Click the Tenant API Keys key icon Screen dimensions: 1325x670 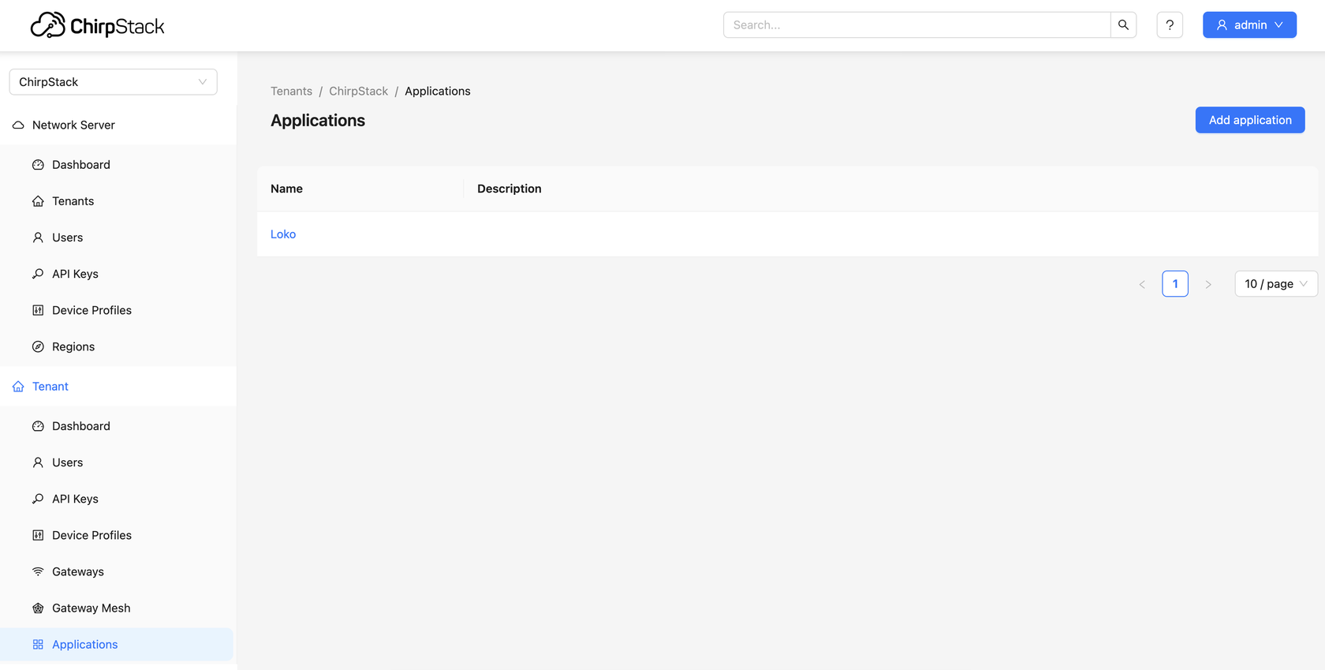pos(38,499)
